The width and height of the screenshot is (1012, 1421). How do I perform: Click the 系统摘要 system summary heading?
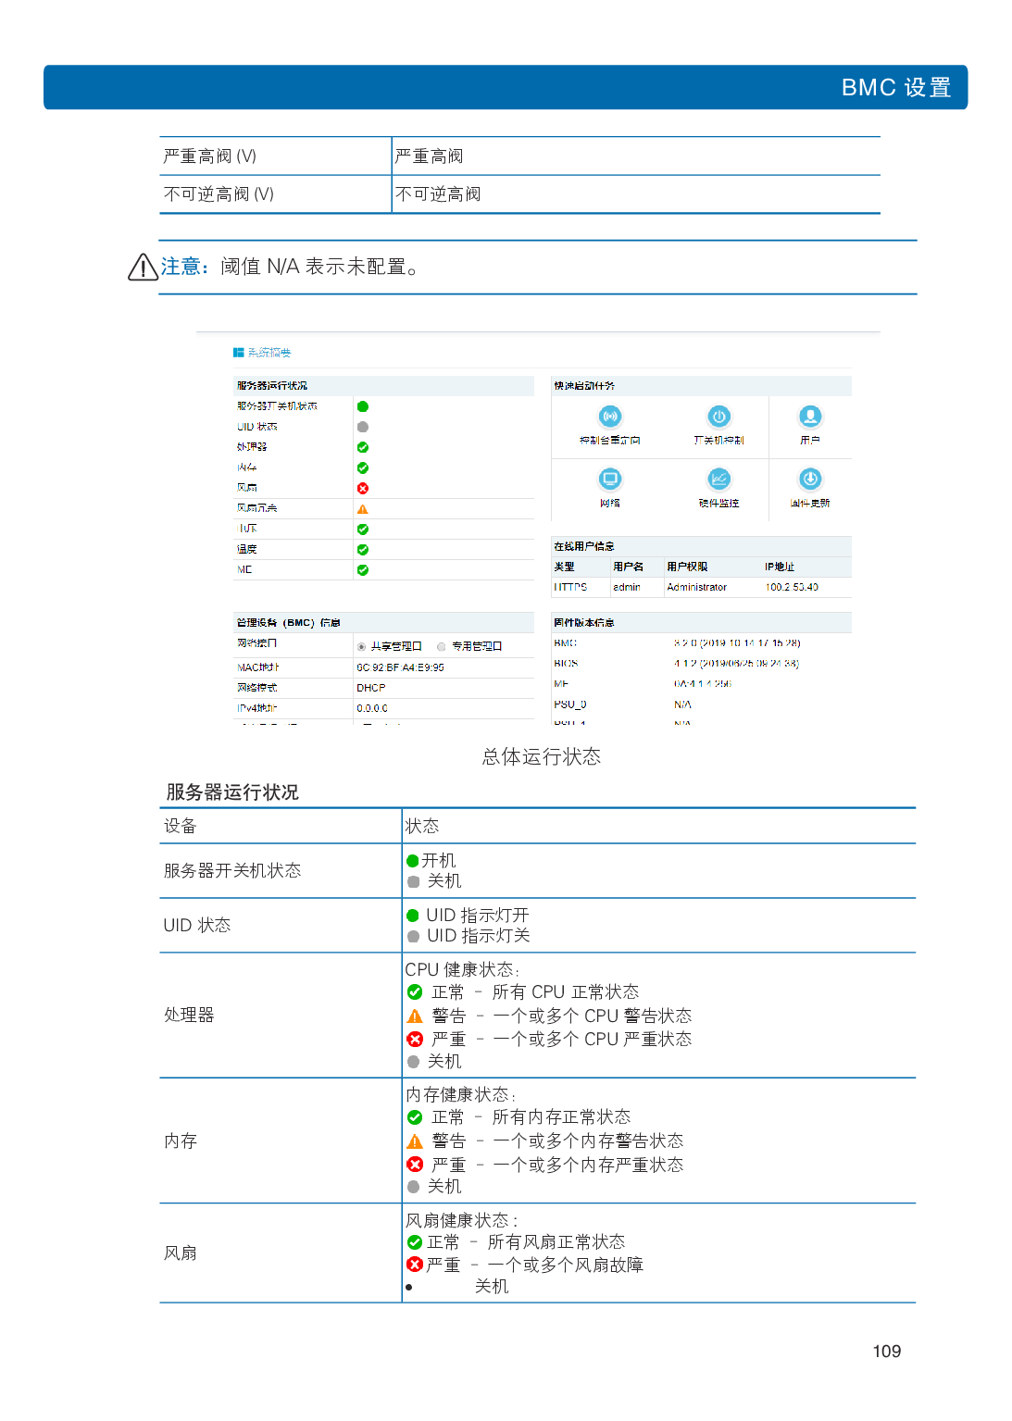pos(269,353)
